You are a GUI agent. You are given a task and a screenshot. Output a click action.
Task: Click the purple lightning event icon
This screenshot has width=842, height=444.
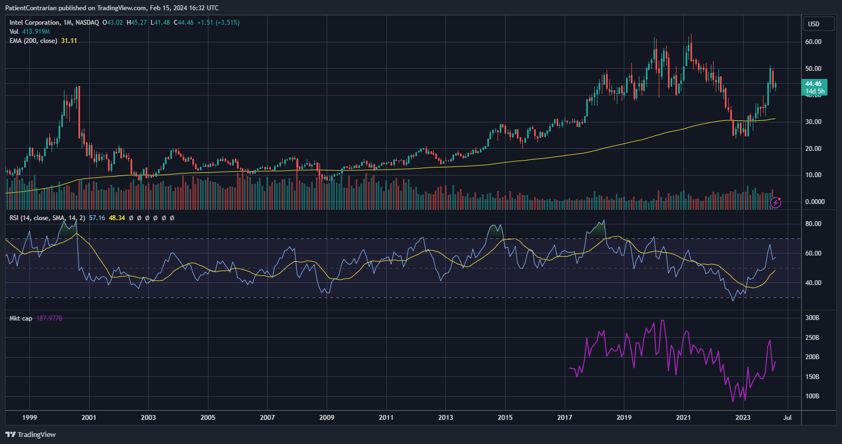[775, 202]
